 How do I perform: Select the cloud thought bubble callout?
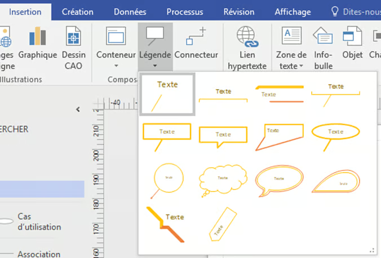[223, 179]
